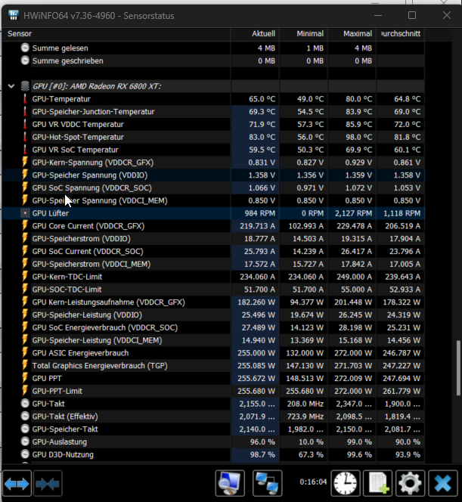Collapse the GPU [#0] AMD Radeon group
The image size is (462, 502).
(11, 86)
